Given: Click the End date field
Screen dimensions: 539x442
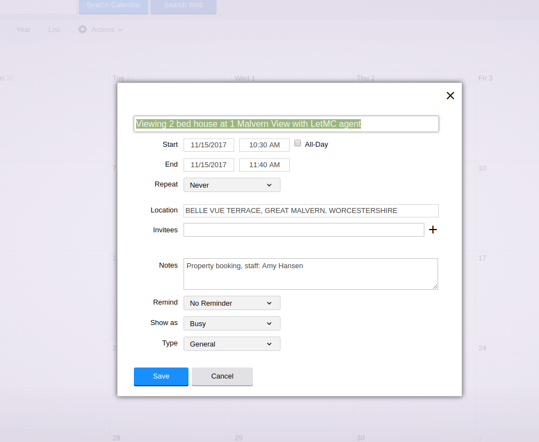Looking at the screenshot, I should click(x=209, y=165).
